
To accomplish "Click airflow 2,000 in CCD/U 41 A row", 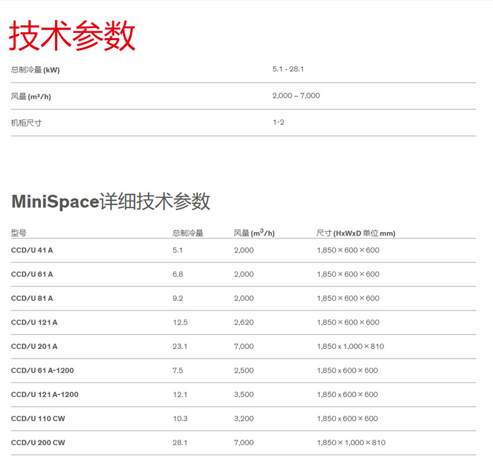I will (x=244, y=250).
